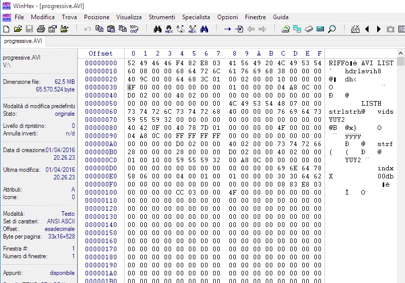Click the Open Disk icon
The height and width of the screenshot is (283, 405).
286,29
